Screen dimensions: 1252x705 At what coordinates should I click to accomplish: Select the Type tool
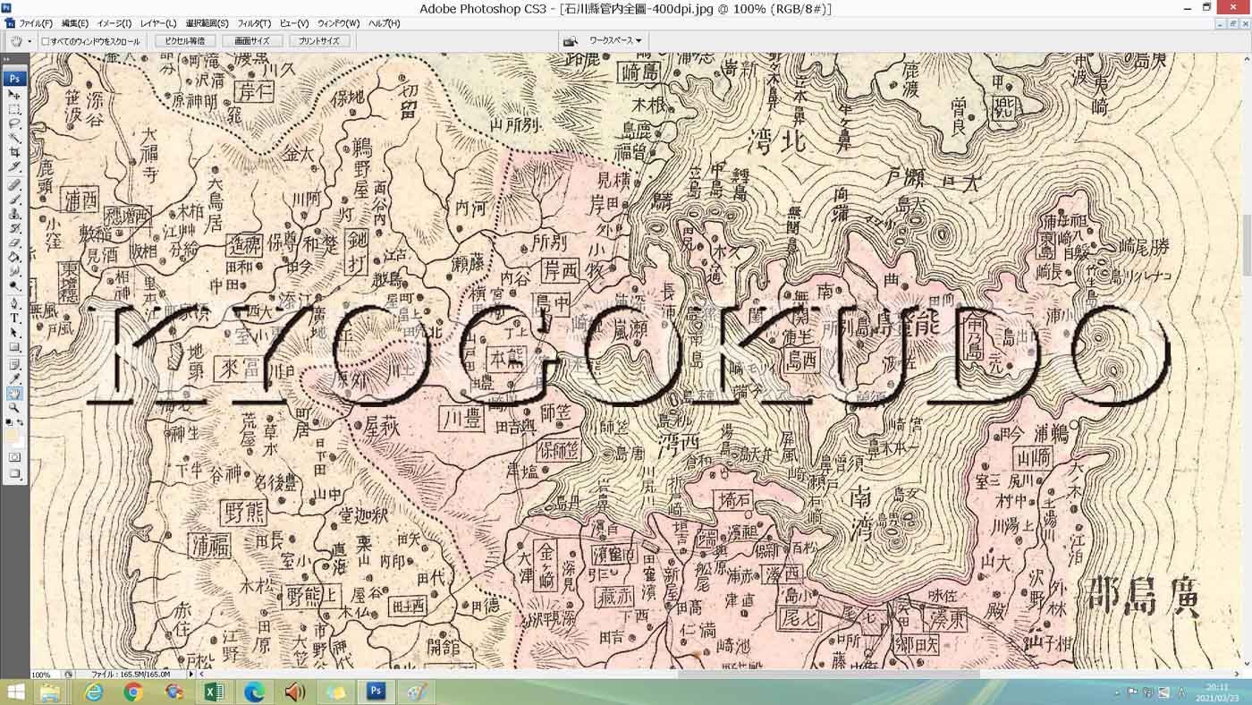click(14, 318)
